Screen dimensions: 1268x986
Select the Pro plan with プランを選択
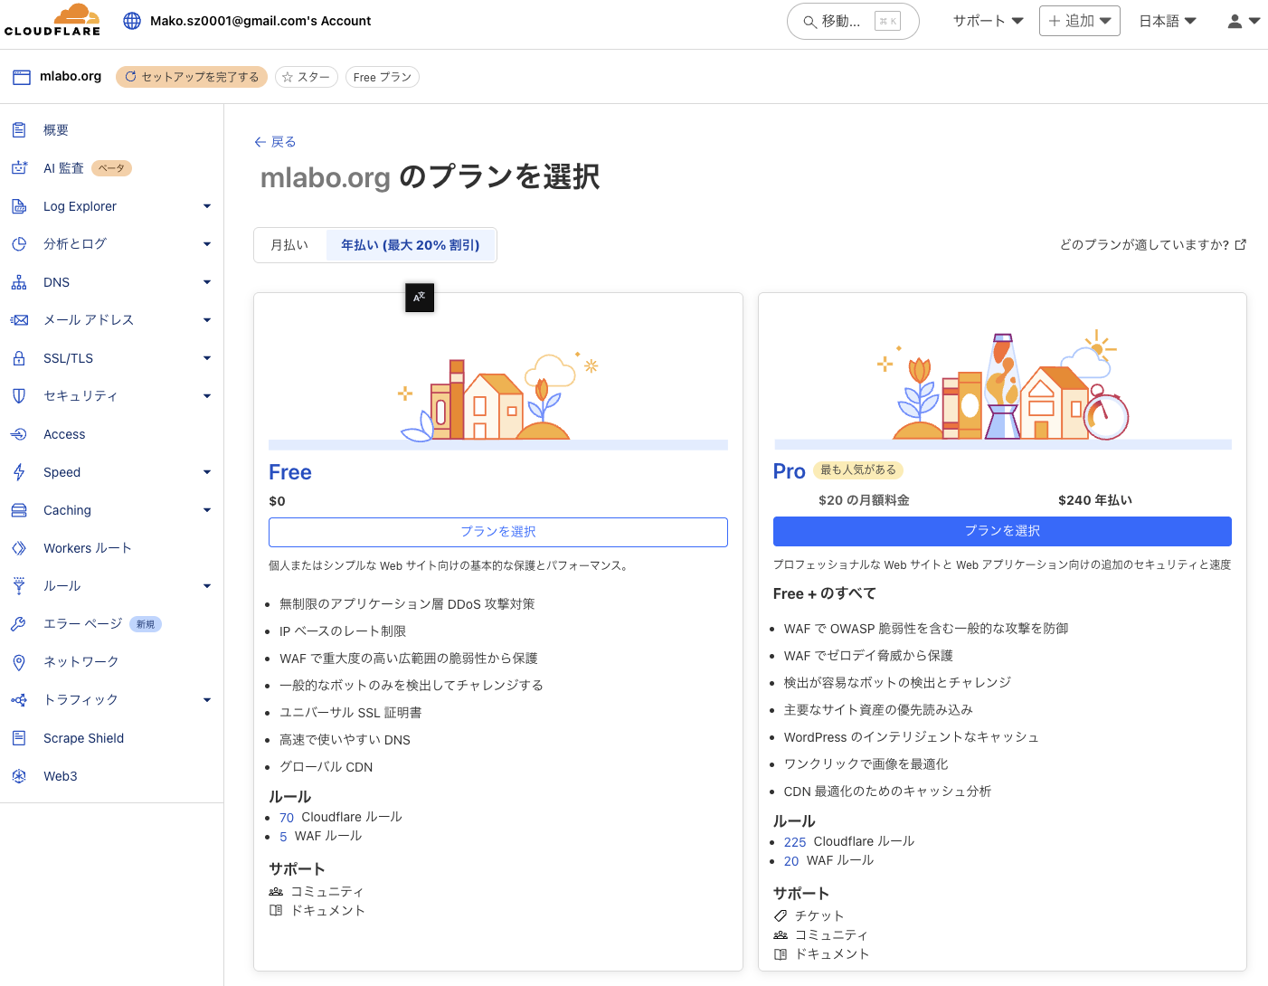(x=1001, y=531)
